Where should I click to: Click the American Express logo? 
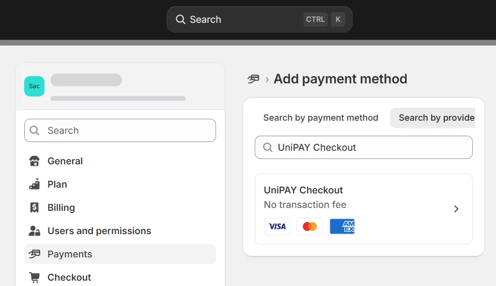point(342,226)
